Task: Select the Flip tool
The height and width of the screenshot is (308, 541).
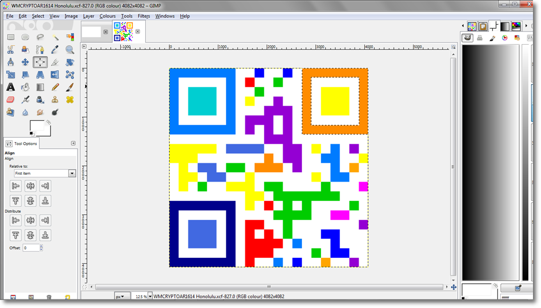Action: click(x=55, y=75)
